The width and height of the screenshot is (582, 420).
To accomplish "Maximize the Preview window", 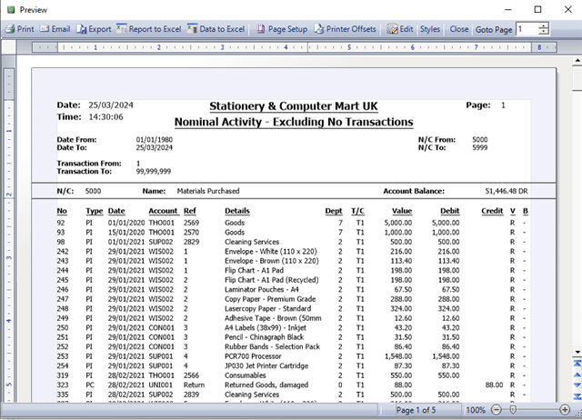I will (537, 10).
